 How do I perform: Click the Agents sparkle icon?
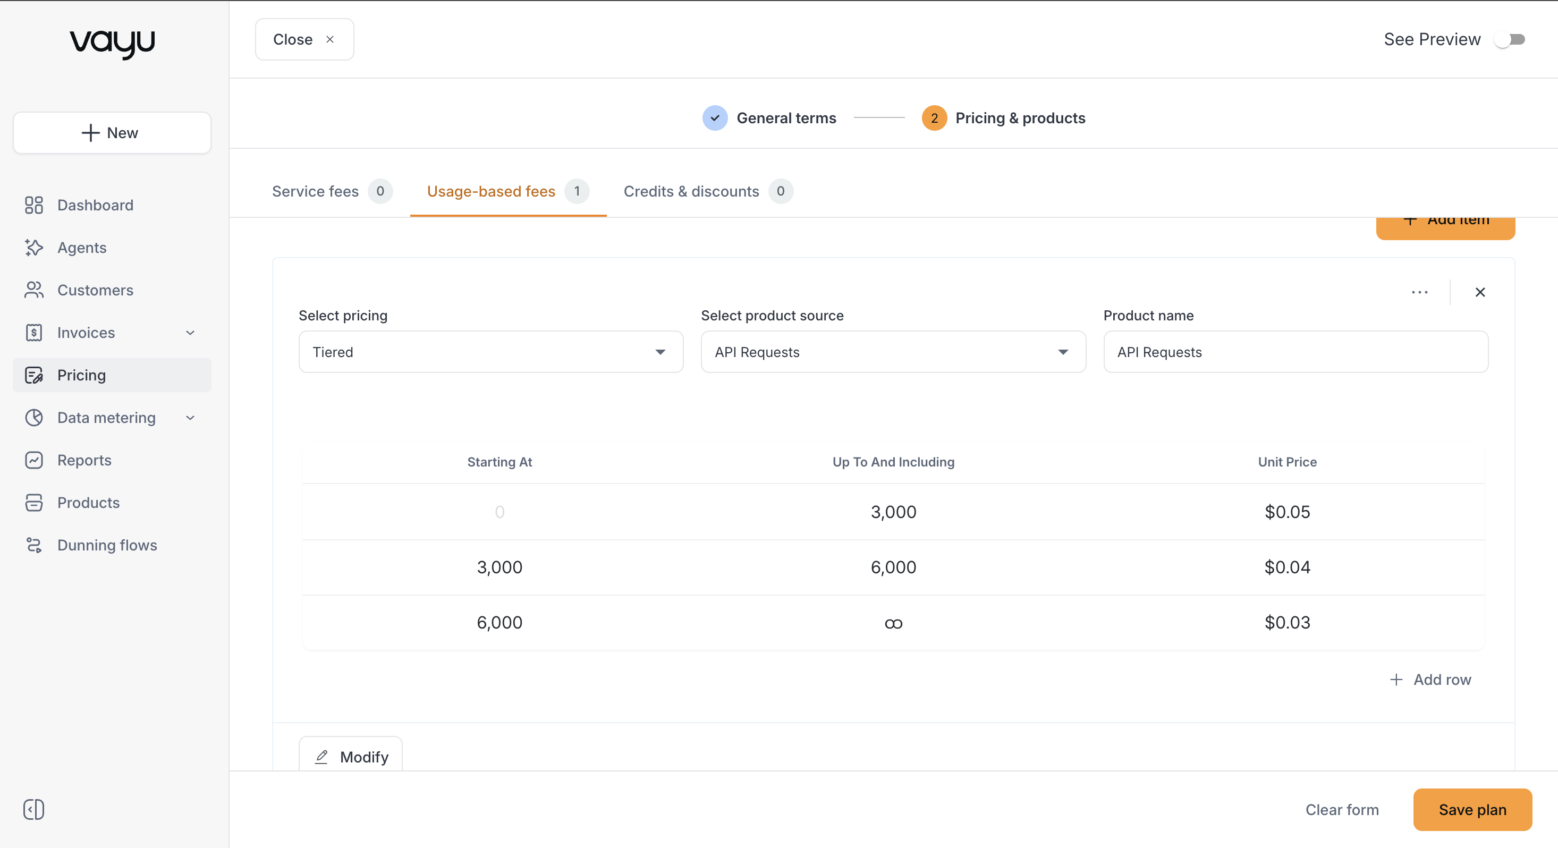point(34,248)
